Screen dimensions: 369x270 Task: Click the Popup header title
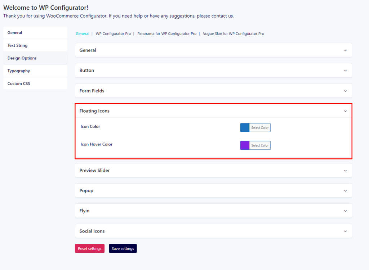click(86, 191)
